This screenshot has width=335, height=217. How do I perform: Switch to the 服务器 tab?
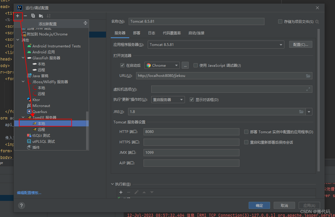pos(120,33)
